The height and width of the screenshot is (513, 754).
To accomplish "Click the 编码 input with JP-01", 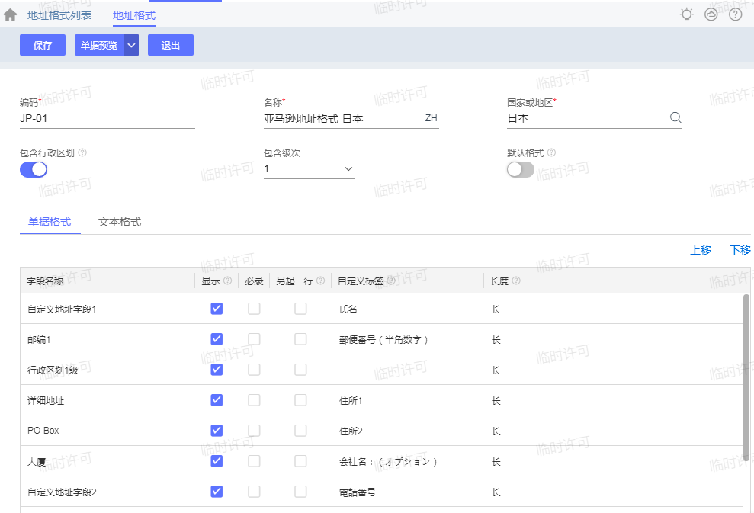I will click(x=107, y=118).
